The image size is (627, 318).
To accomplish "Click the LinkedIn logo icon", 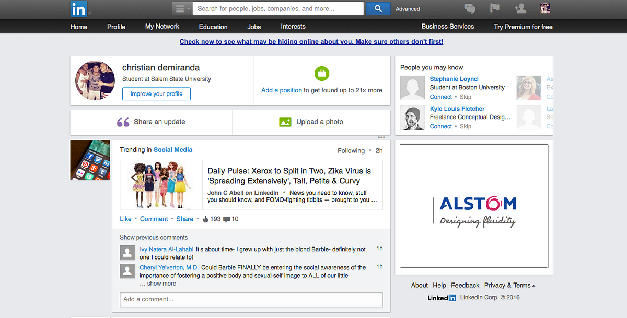I will pyautogui.click(x=79, y=9).
